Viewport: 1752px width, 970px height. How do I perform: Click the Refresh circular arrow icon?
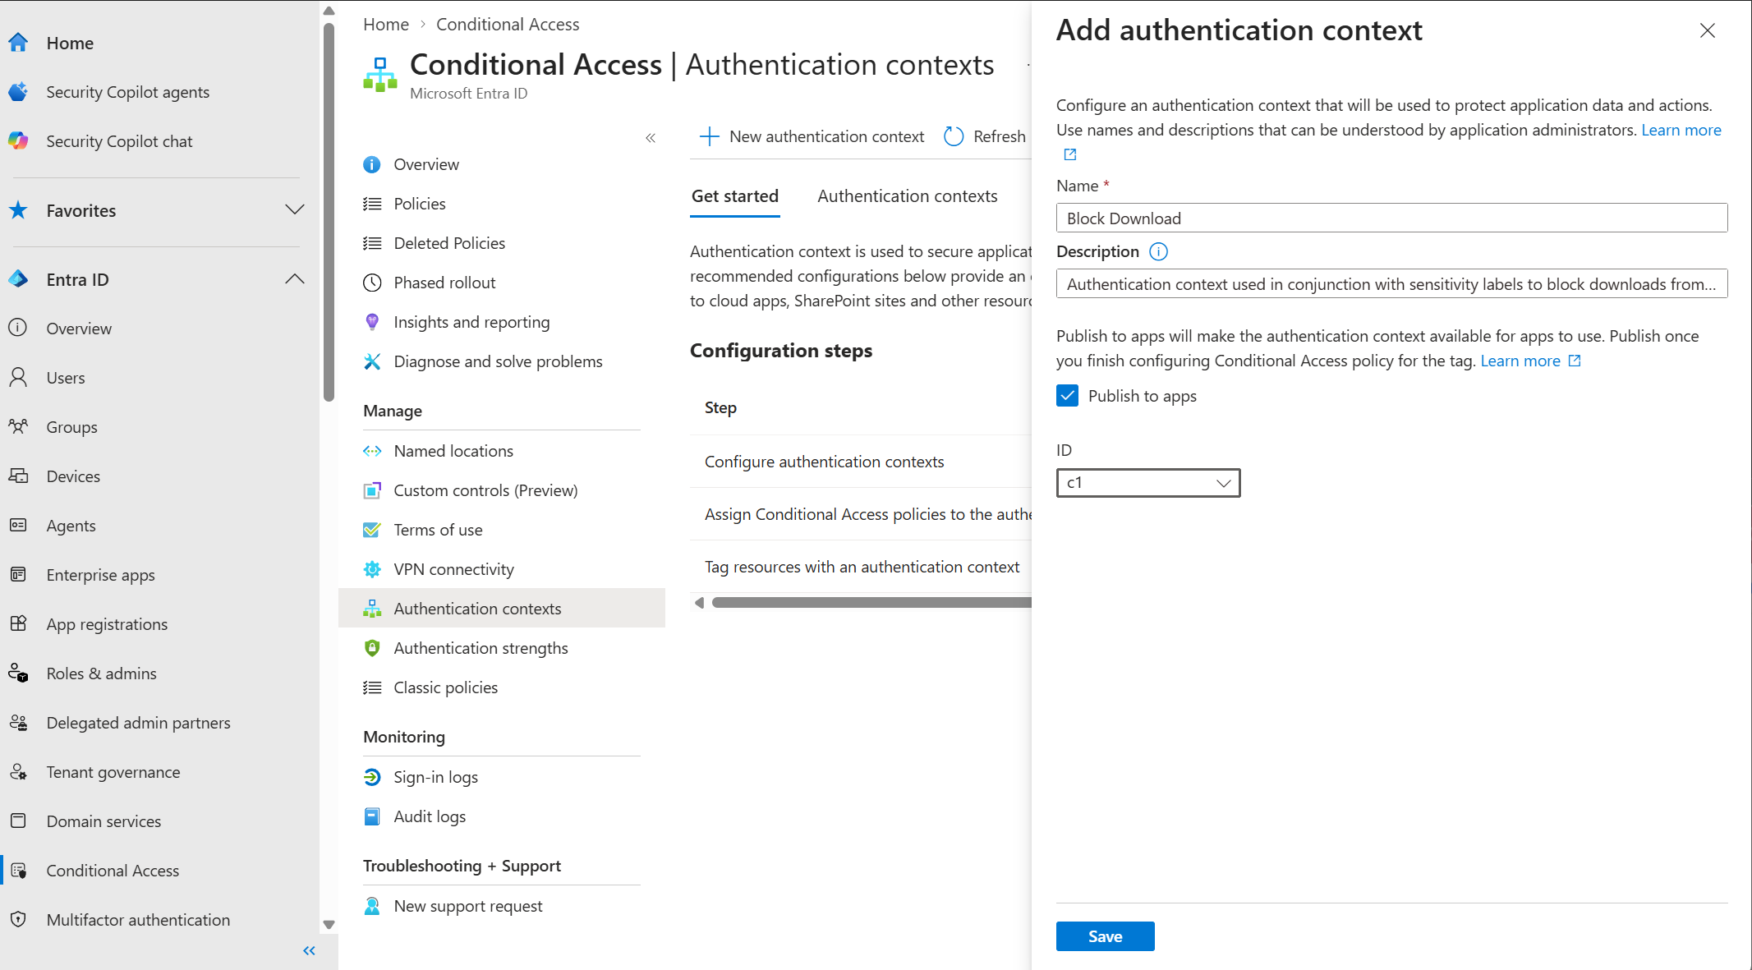(x=954, y=136)
